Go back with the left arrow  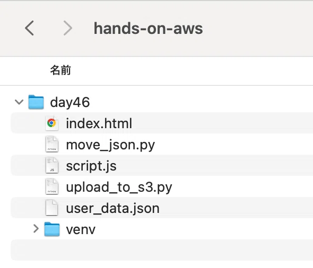[29, 28]
